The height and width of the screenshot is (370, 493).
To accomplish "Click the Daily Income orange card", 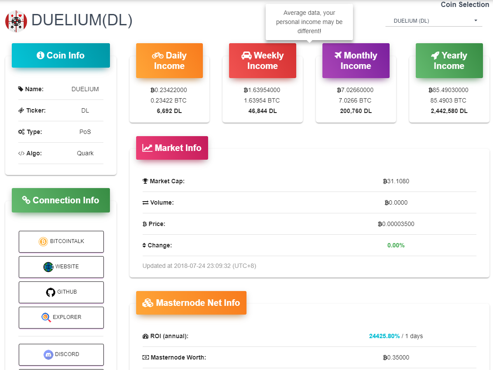I will (x=169, y=61).
